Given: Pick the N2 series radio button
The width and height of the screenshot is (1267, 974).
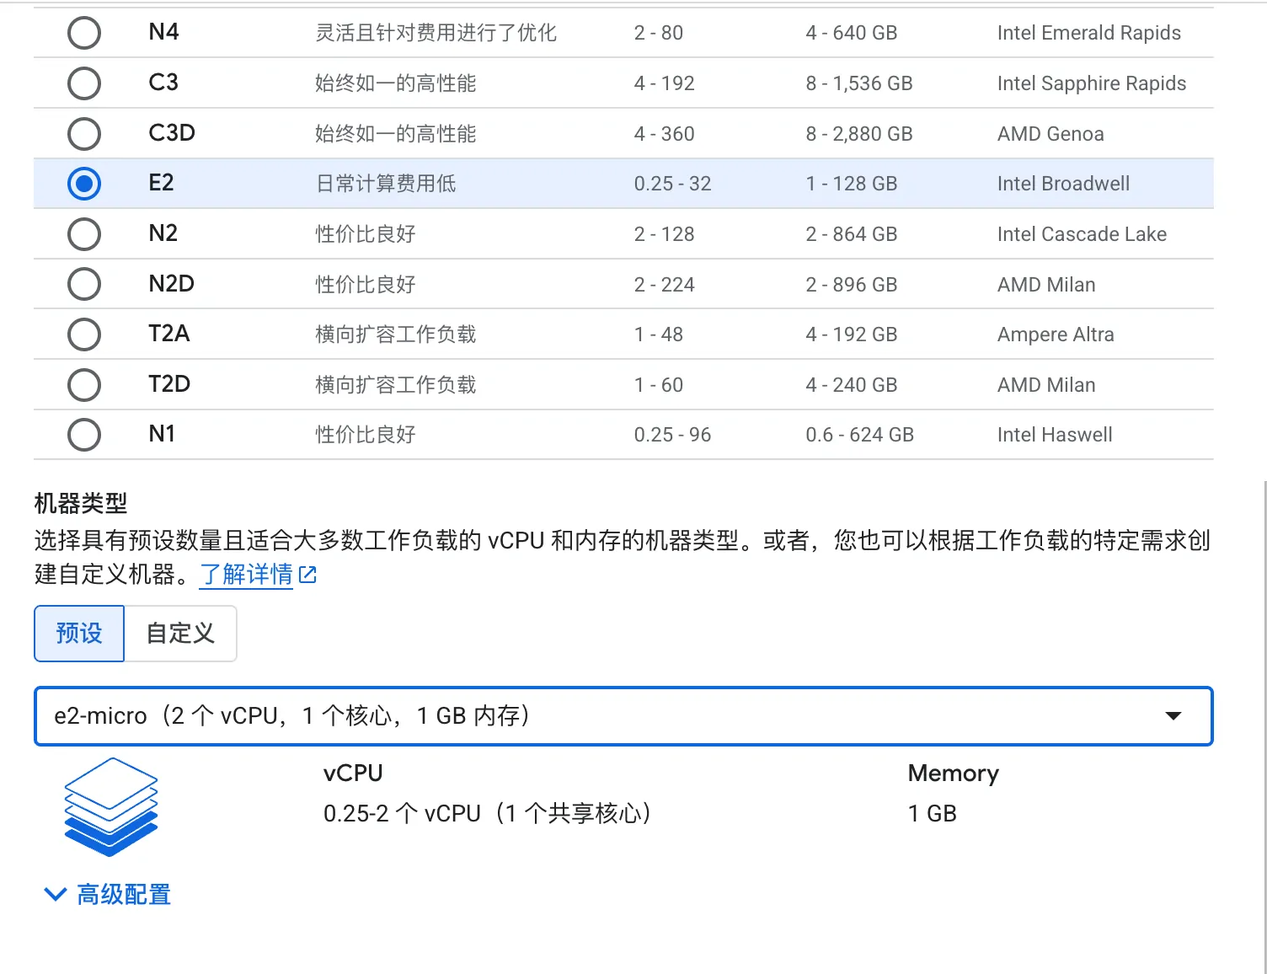Looking at the screenshot, I should (84, 234).
